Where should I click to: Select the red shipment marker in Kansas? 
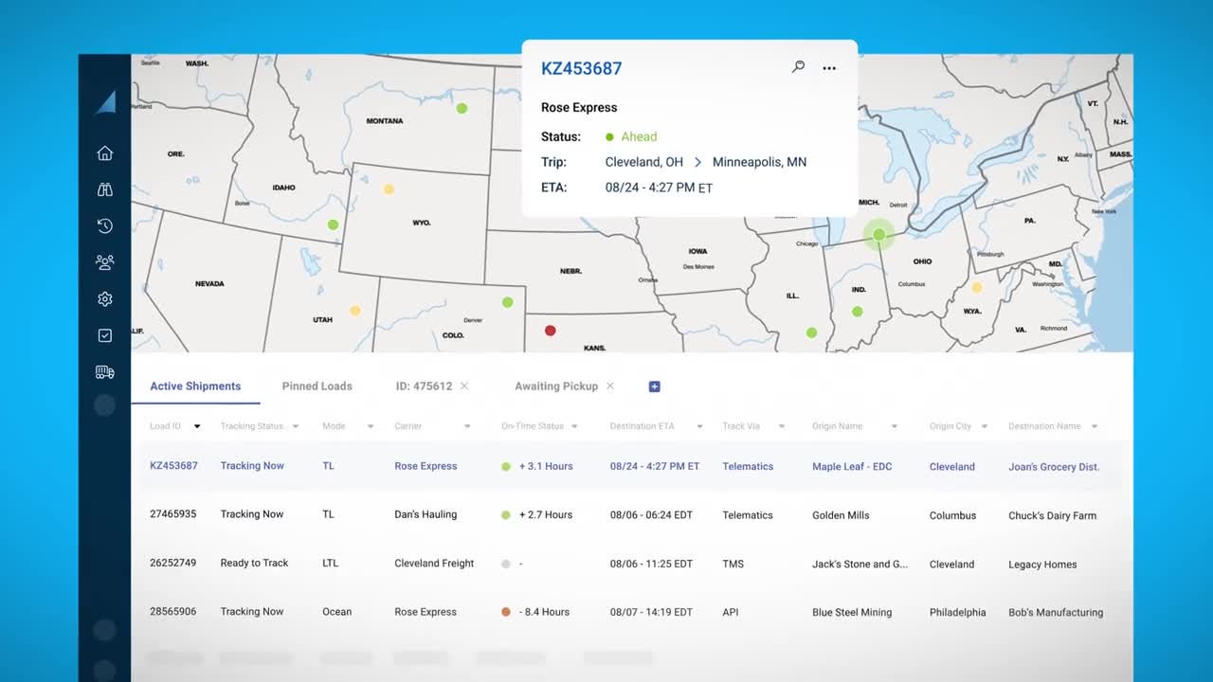(550, 331)
